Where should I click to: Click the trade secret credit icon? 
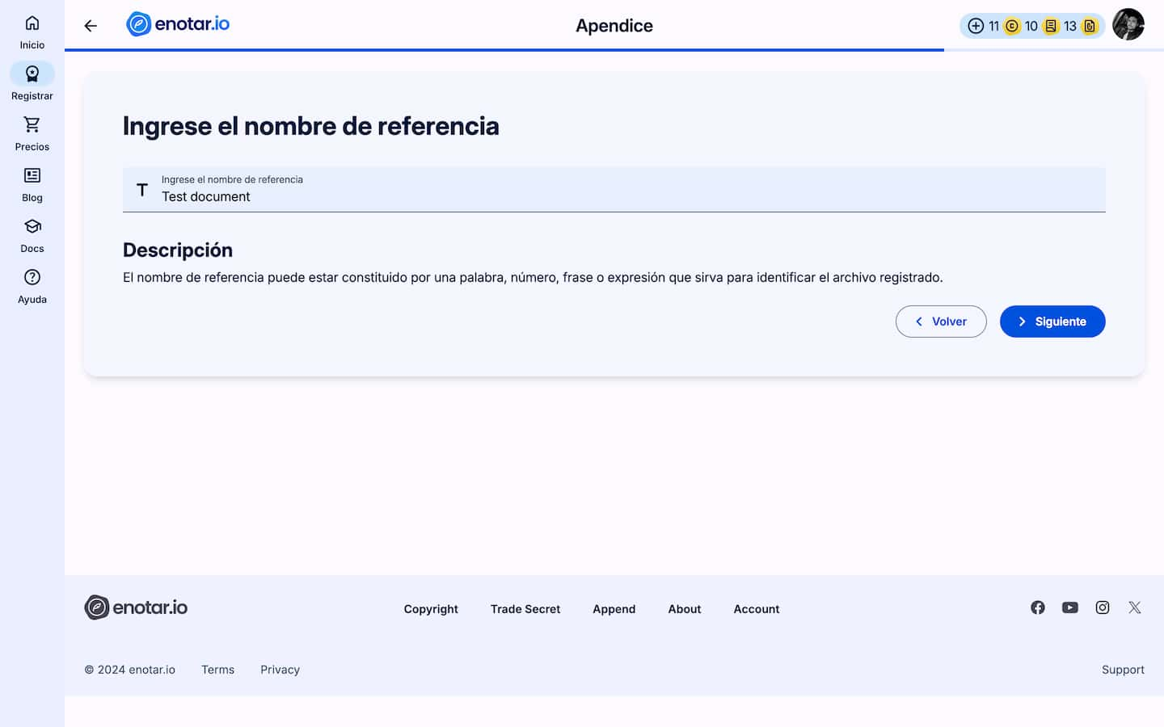pos(1051,26)
